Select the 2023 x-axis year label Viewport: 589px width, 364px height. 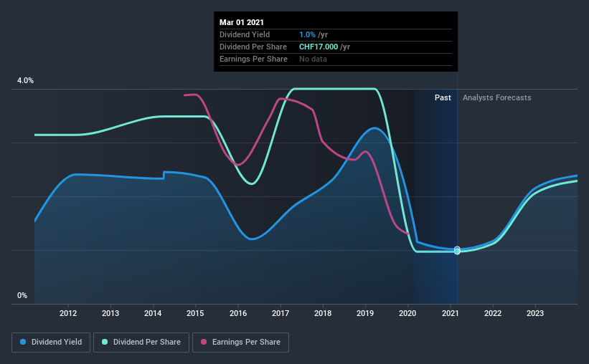[535, 313]
